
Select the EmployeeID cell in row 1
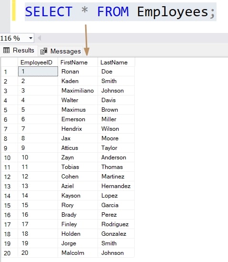[38, 72]
